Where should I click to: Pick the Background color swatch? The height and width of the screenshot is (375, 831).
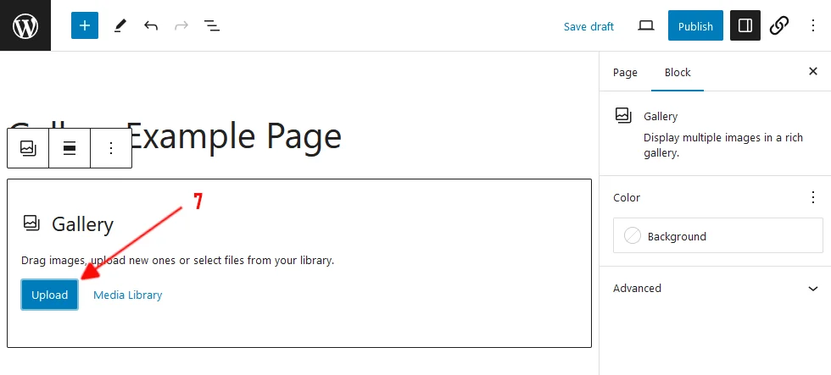click(x=633, y=236)
